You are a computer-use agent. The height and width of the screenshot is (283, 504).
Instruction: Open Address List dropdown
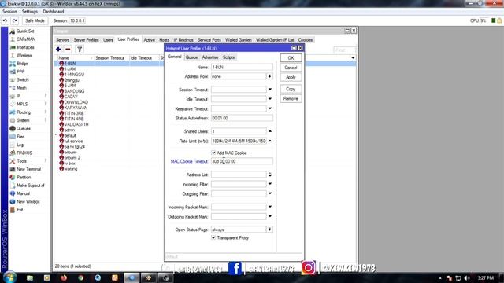(x=270, y=175)
